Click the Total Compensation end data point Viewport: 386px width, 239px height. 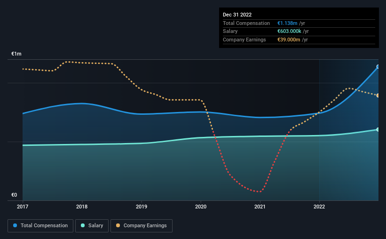pyautogui.click(x=378, y=66)
